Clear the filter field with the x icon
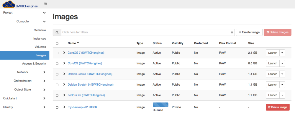Viewport: 295px width, 114px height. 232,32
